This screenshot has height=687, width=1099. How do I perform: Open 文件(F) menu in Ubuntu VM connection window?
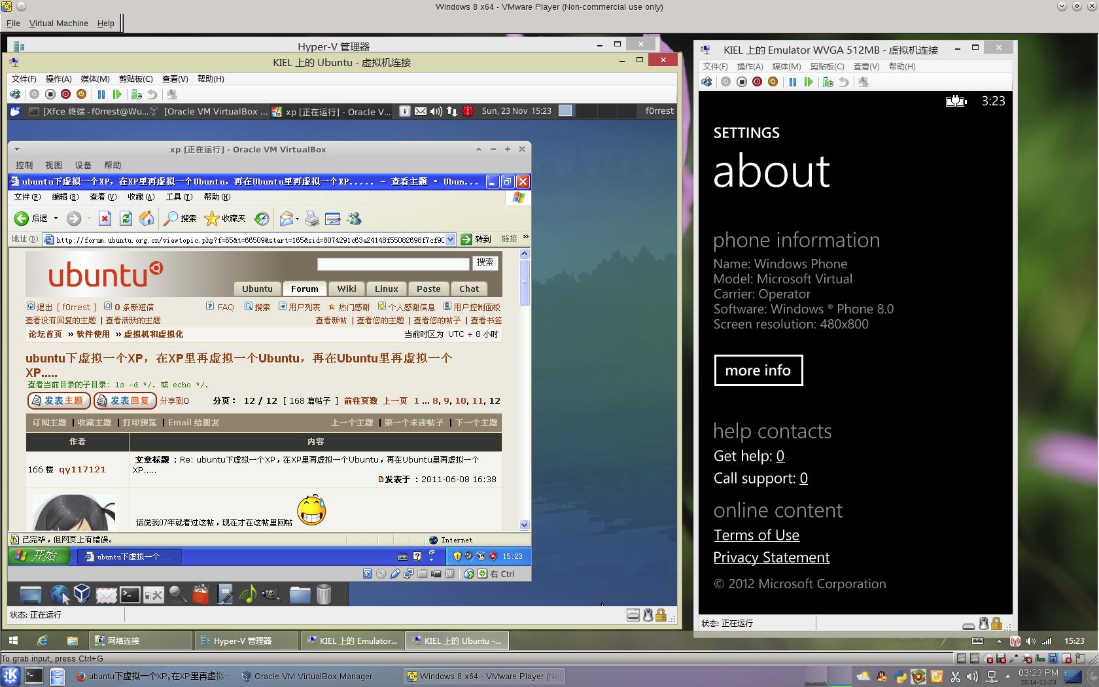pos(24,79)
